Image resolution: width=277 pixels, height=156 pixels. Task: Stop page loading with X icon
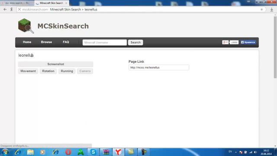pyautogui.click(x=19, y=10)
